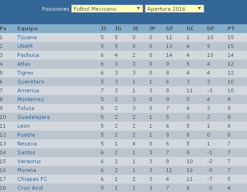Viewport: 247px width, 192px height.
Task: Click the Tigres team name
Action: (25, 73)
